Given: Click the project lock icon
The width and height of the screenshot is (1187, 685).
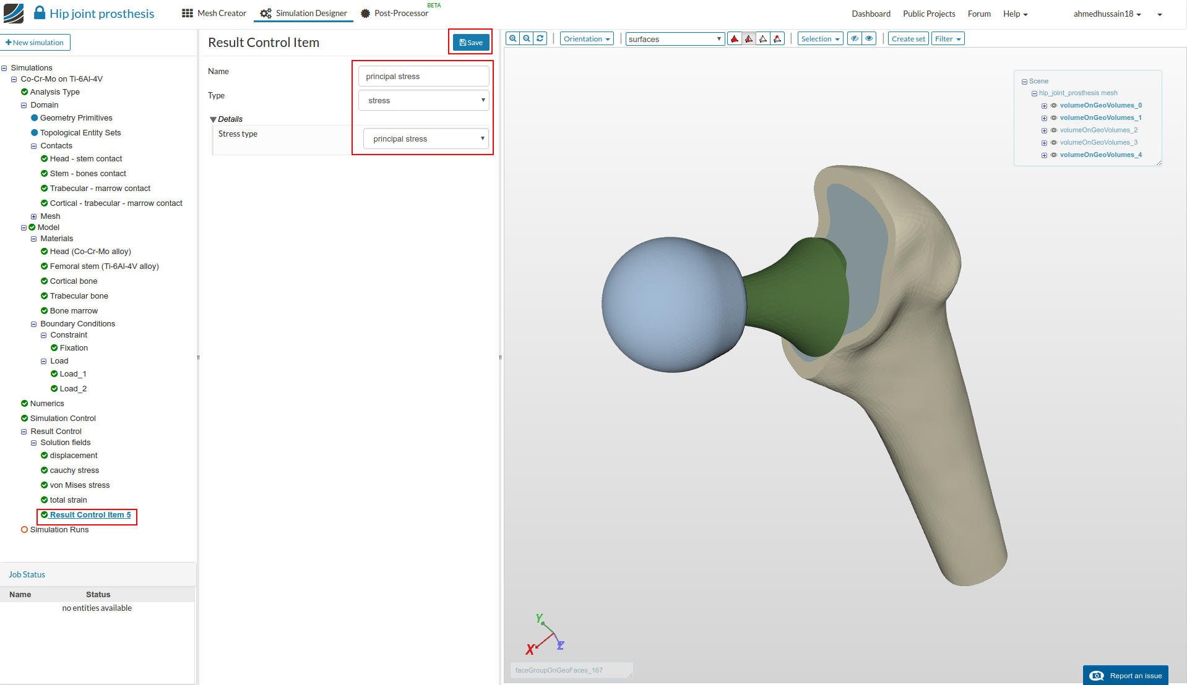Looking at the screenshot, I should [x=40, y=12].
